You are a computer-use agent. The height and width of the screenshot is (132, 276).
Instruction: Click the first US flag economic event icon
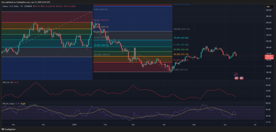(236, 78)
